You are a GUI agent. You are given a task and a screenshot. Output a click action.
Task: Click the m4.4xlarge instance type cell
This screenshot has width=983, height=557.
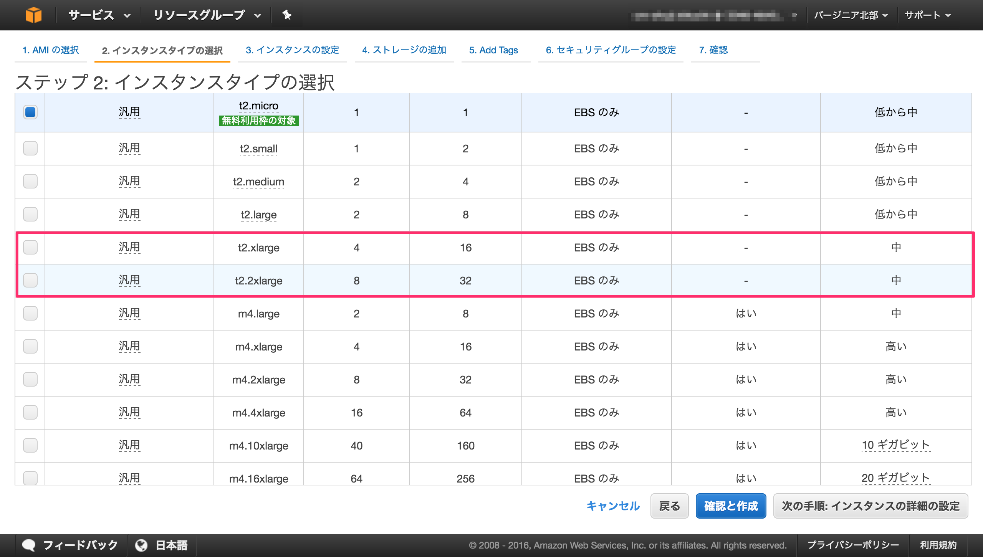[x=258, y=413]
